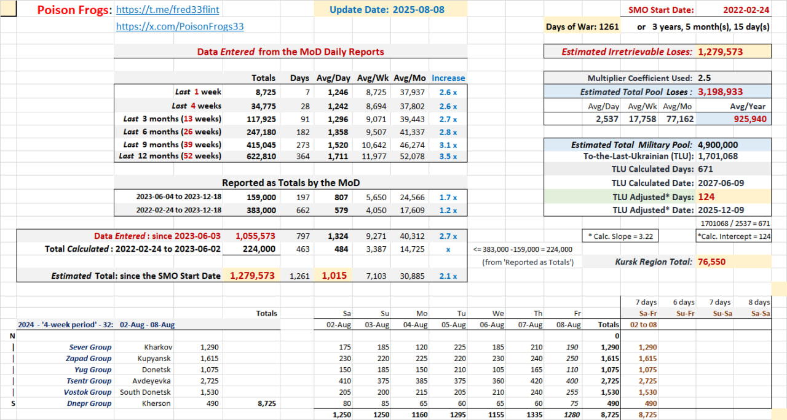This screenshot has height=420, width=787.
Task: Select the Days of War 1261 cell
Action: point(582,26)
